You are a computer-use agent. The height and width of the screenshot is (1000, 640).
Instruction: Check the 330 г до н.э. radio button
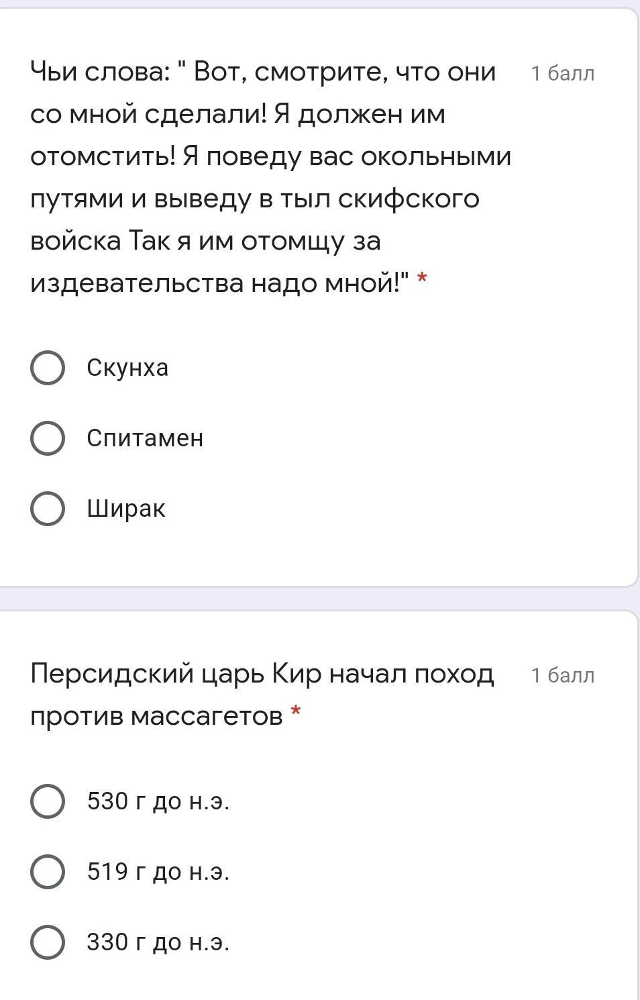click(x=48, y=942)
